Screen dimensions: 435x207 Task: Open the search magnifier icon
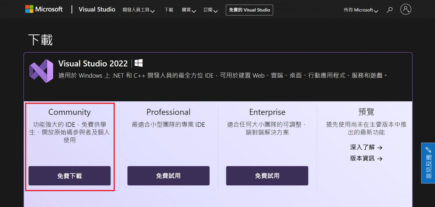[x=390, y=10]
